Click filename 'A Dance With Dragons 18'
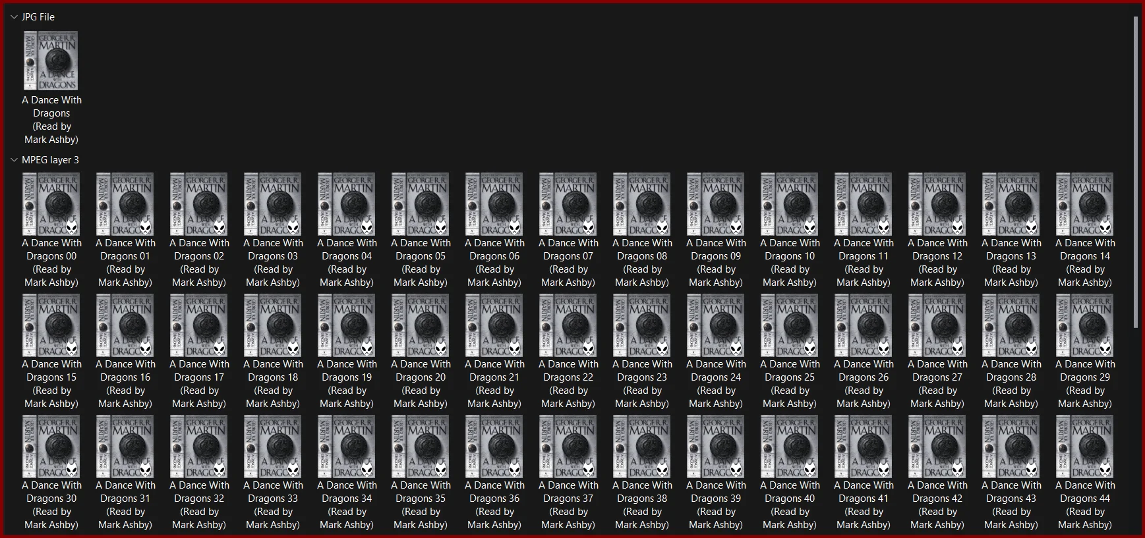This screenshot has width=1145, height=538. (x=273, y=384)
